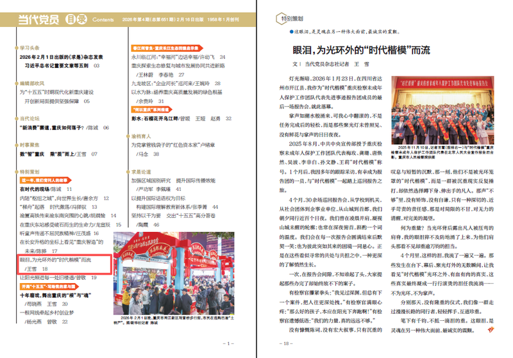The height and width of the screenshot is (358, 513).
Task: Open the 数智重庆 聚质而上 entry
Action: [53, 154]
